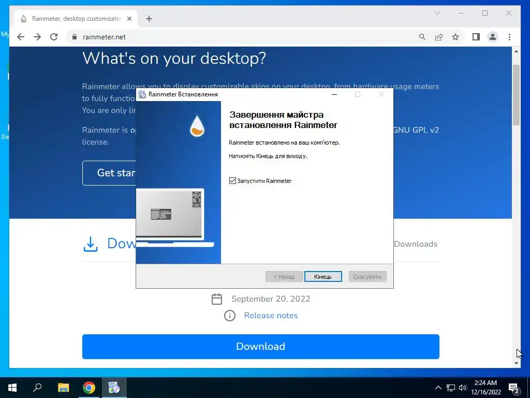Click the volume speaker tray icon
530x398 pixels.
(463, 388)
